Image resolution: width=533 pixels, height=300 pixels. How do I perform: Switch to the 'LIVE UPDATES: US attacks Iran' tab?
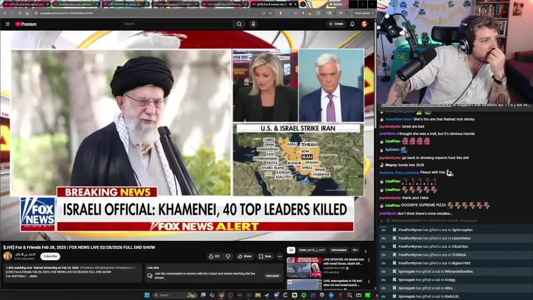click(125, 4)
